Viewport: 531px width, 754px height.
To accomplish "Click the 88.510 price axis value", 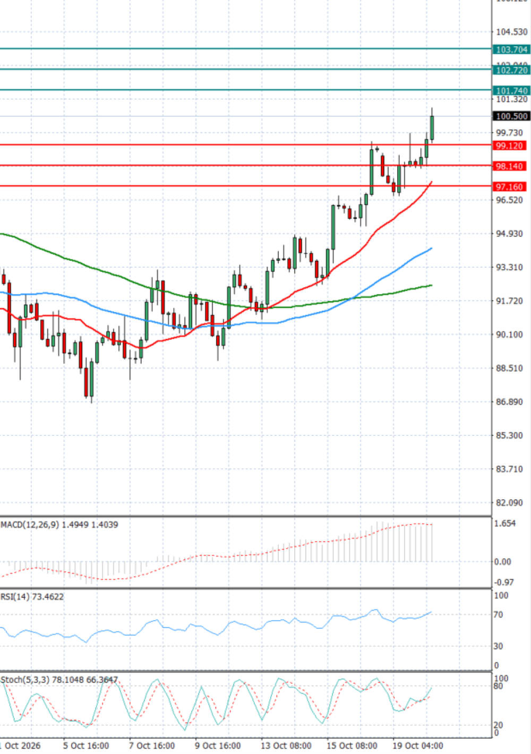I will 509,369.
